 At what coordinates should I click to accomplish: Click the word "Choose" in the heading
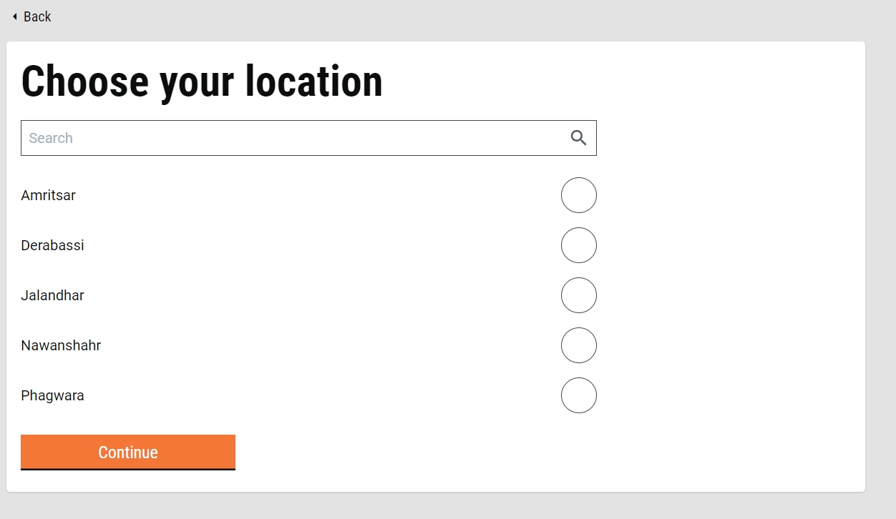[x=84, y=81]
